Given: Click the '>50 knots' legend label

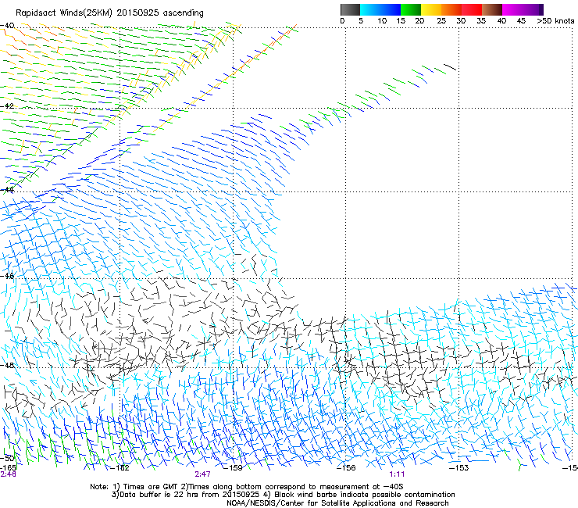Looking at the screenshot, I should [x=555, y=20].
